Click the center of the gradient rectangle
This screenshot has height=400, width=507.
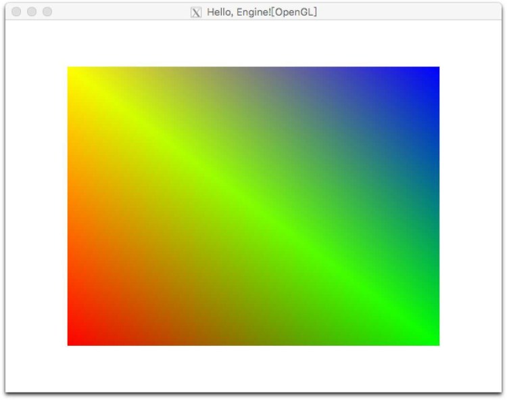[254, 206]
